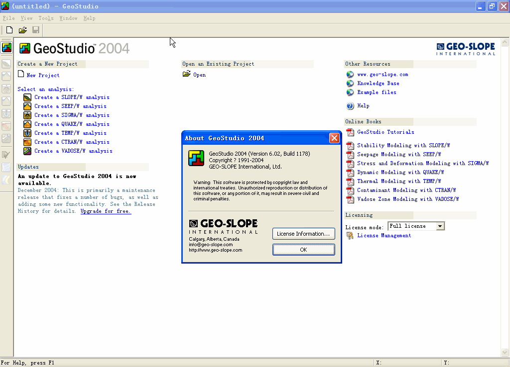The height and width of the screenshot is (367, 510).
Task: Click the question mark Help icon
Action: pyautogui.click(x=350, y=106)
